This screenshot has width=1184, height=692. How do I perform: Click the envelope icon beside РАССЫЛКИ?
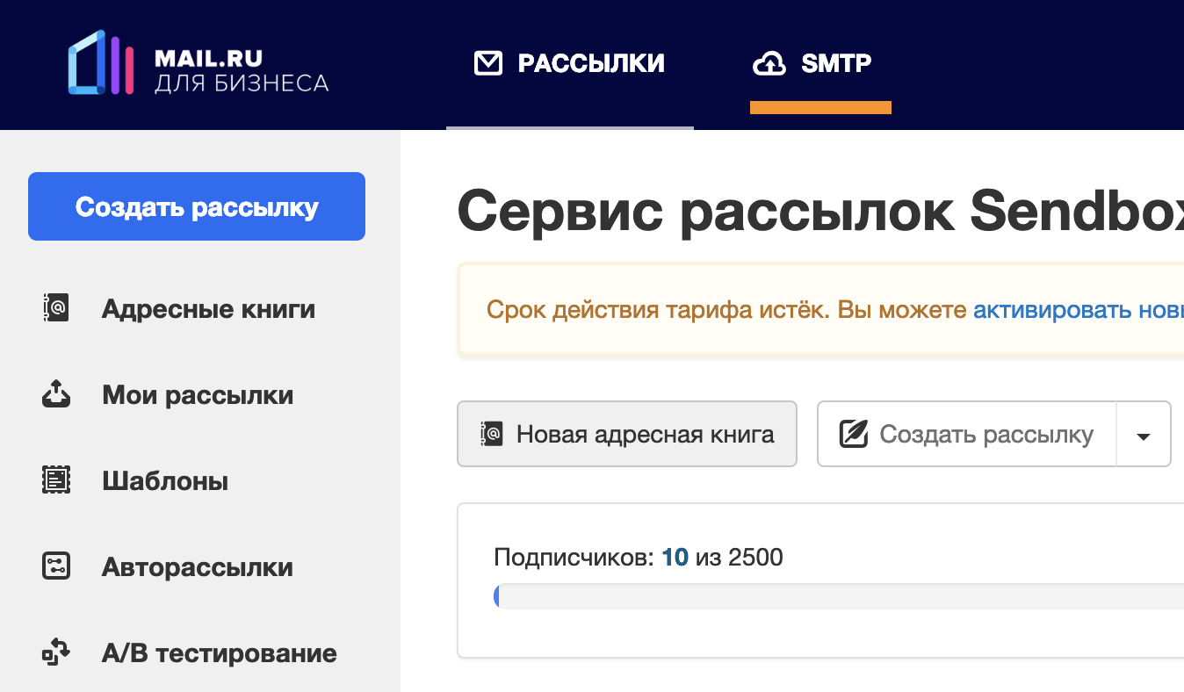(x=488, y=63)
